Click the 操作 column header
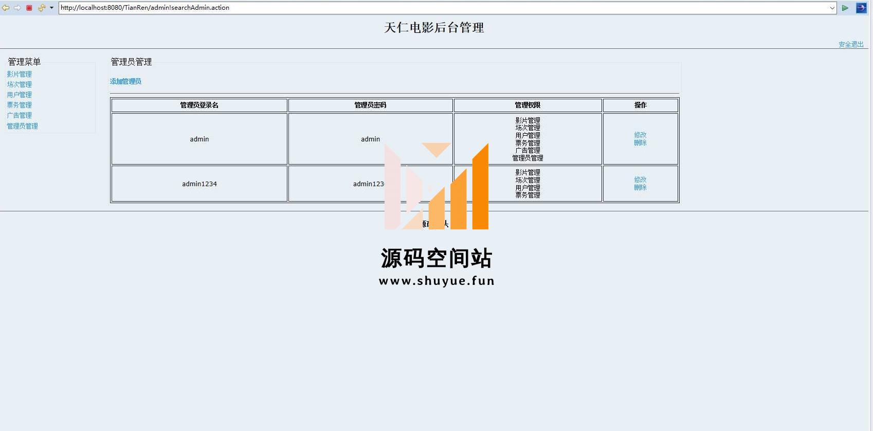 [x=640, y=105]
